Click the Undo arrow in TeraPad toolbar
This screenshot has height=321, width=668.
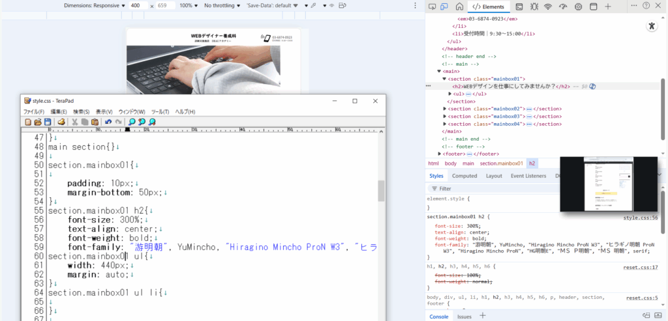click(108, 122)
